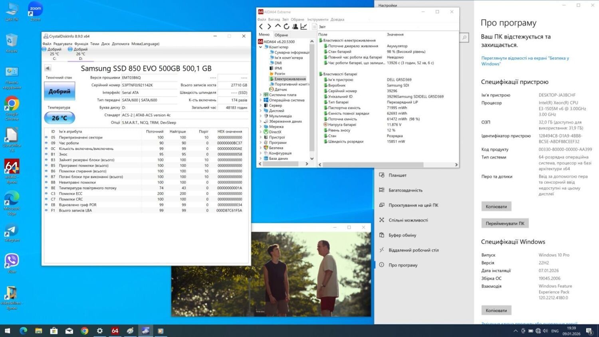599x337 pixels.
Task: Select the D: drive status tab
Action: (80, 54)
